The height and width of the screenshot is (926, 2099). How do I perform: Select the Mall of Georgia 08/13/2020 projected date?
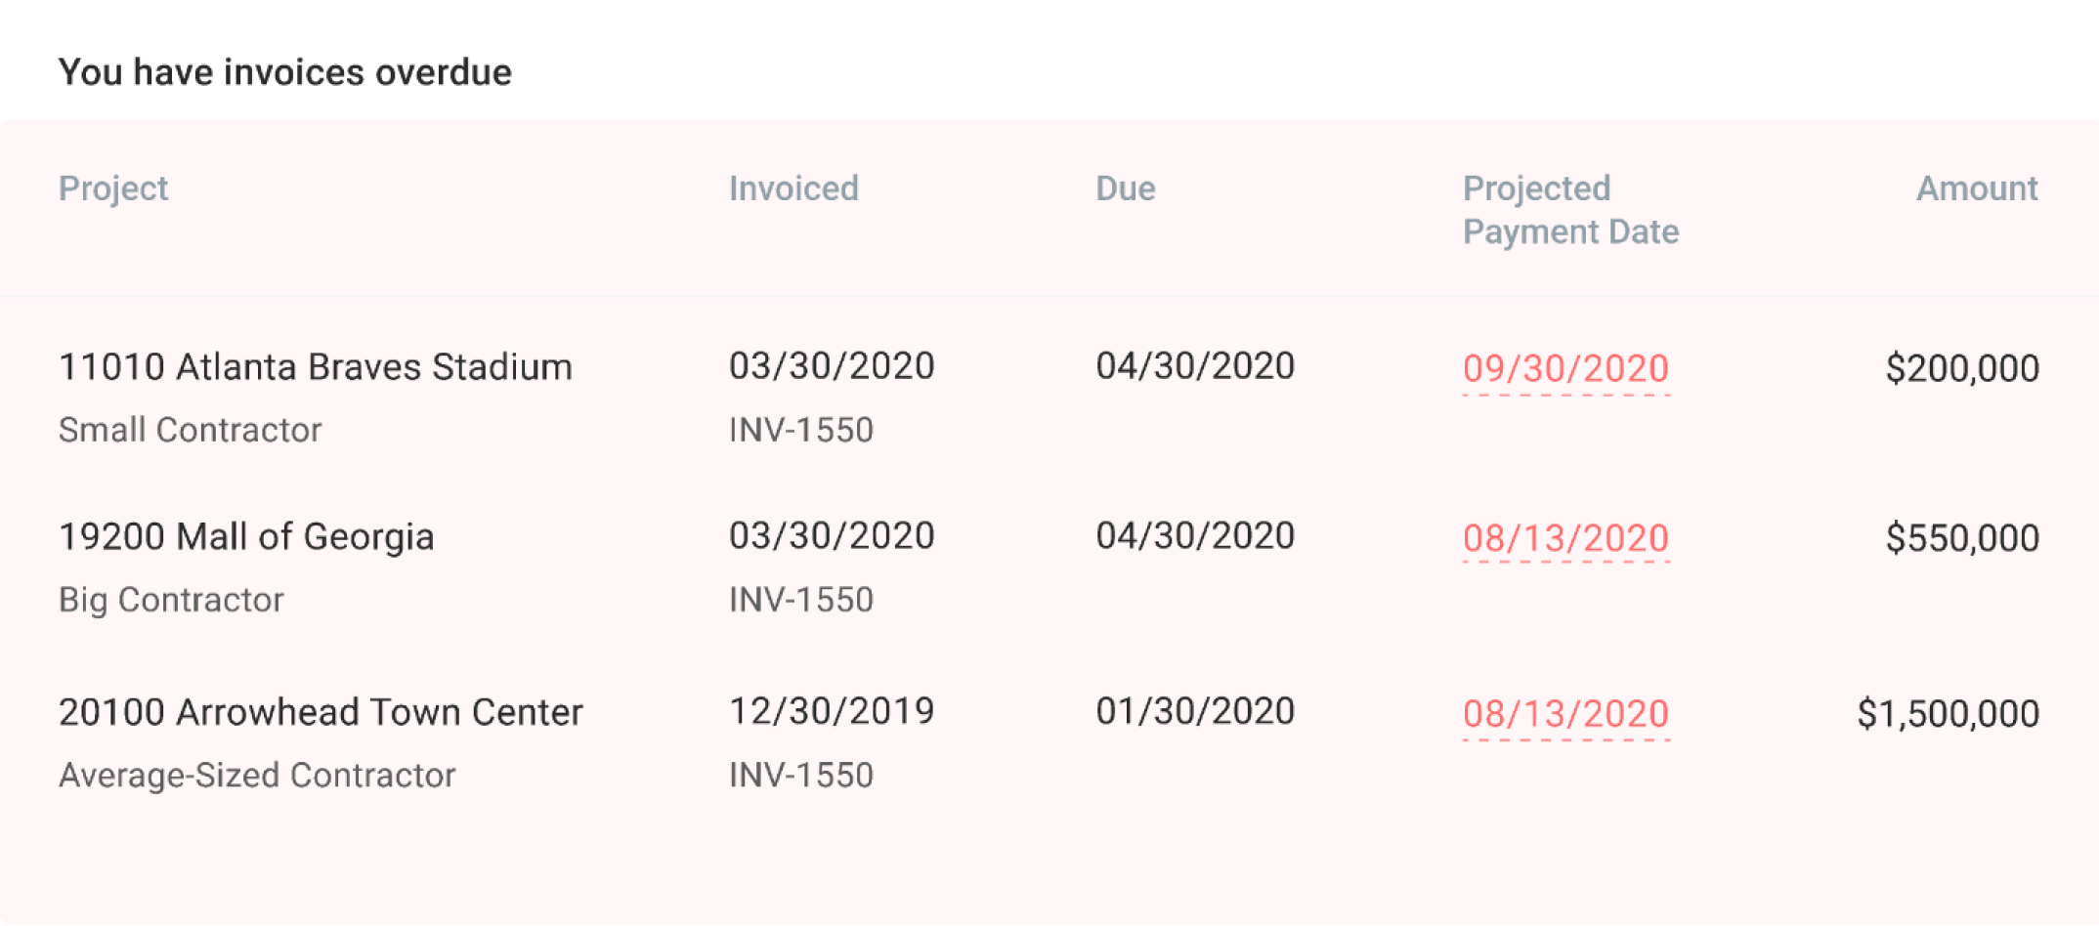(1565, 538)
